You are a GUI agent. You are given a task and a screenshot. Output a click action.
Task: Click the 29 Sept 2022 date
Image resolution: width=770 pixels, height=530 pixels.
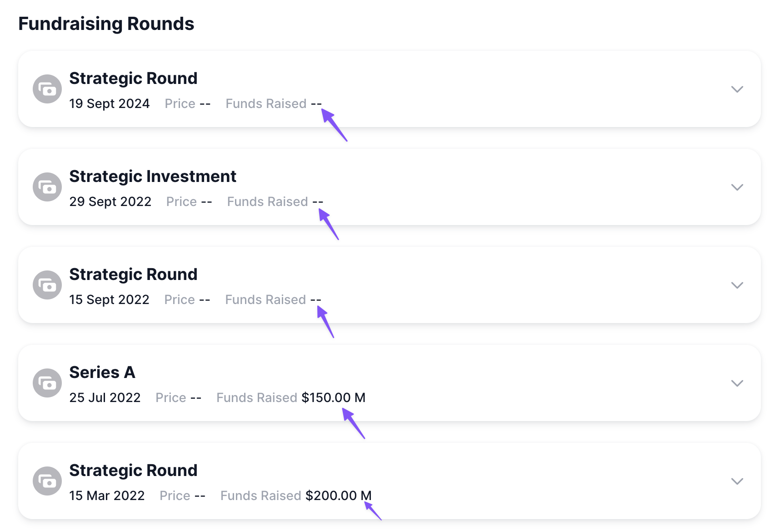tap(110, 201)
